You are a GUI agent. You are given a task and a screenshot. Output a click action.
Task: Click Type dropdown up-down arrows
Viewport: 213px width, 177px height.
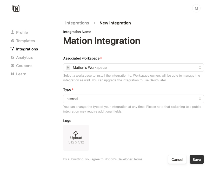pyautogui.click(x=200, y=99)
